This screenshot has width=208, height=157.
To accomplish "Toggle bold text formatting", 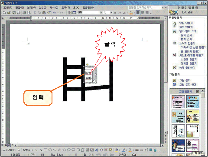I will 115,13.
